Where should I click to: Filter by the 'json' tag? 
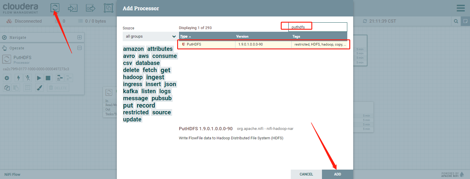[x=170, y=84]
